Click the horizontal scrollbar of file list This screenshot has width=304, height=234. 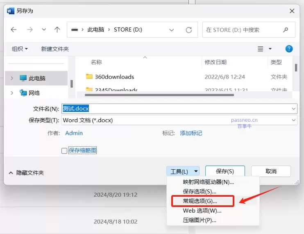(159, 95)
